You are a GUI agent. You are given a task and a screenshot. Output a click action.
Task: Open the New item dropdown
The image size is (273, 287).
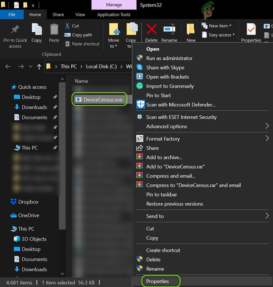[x=220, y=26]
